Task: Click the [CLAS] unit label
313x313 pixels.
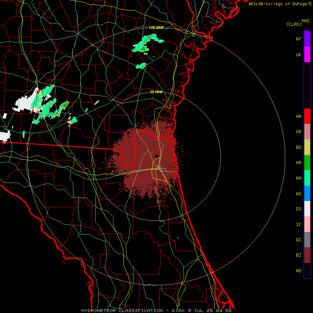Action: pyautogui.click(x=294, y=24)
